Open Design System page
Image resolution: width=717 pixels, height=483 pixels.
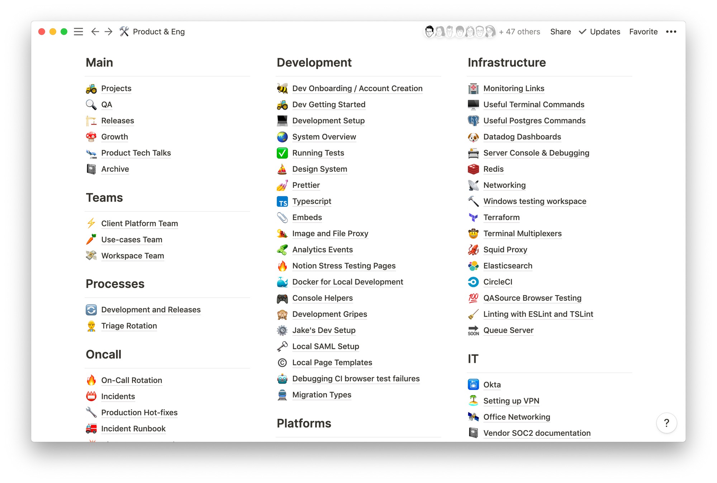pos(320,169)
